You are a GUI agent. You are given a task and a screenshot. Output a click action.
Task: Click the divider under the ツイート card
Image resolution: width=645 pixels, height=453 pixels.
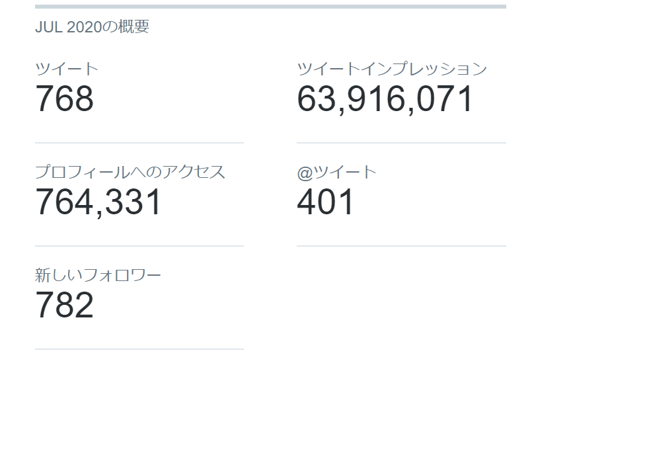click(x=139, y=141)
